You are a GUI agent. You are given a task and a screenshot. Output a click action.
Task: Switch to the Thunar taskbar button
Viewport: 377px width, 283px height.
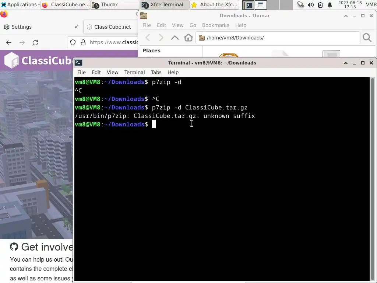pyautogui.click(x=115, y=4)
